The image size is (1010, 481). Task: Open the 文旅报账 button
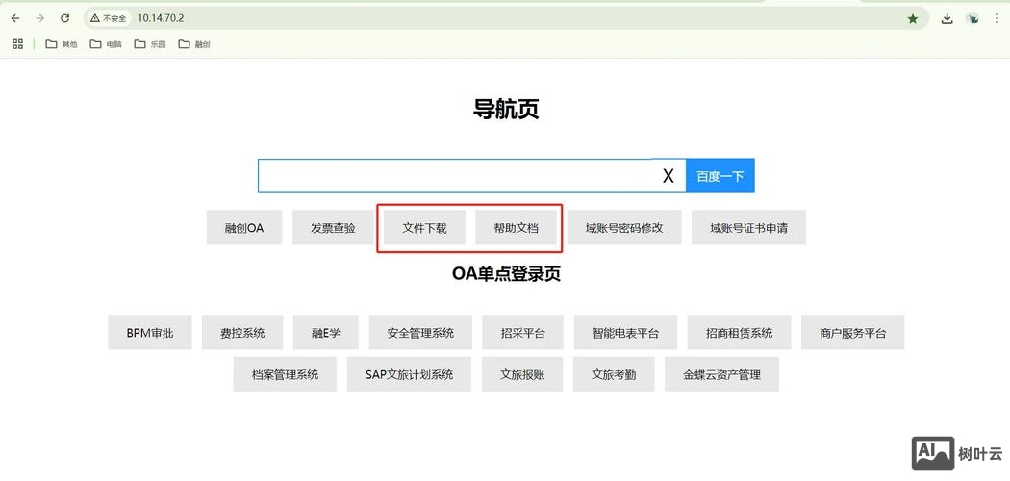tap(522, 374)
